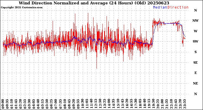Click the S axis label
The width and height of the screenshot is (203, 110).
(x=195, y=52)
